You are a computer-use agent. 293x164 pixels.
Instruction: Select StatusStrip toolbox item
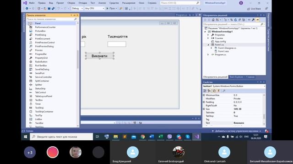(40, 88)
